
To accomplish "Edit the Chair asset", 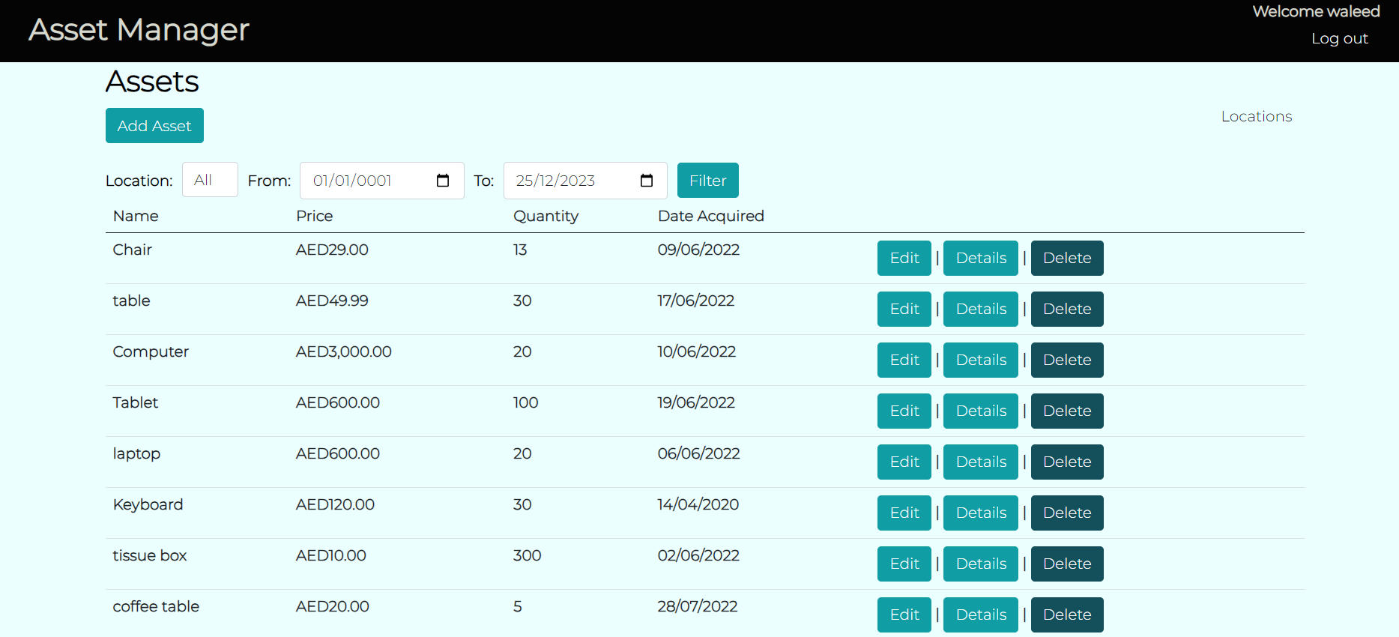I will [904, 258].
